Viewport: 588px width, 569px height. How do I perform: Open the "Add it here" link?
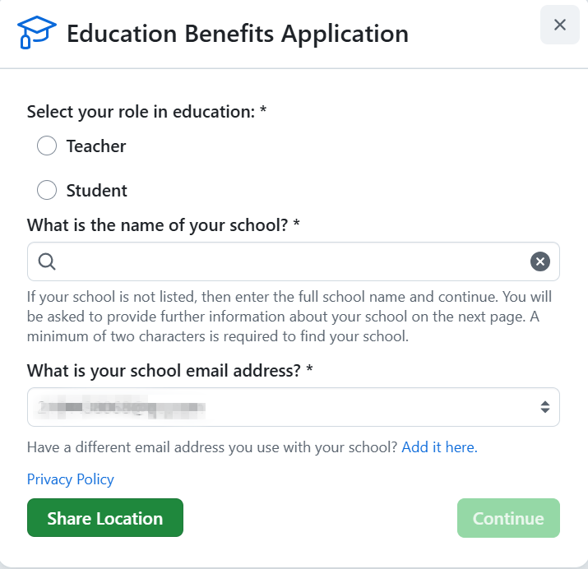pyautogui.click(x=439, y=447)
